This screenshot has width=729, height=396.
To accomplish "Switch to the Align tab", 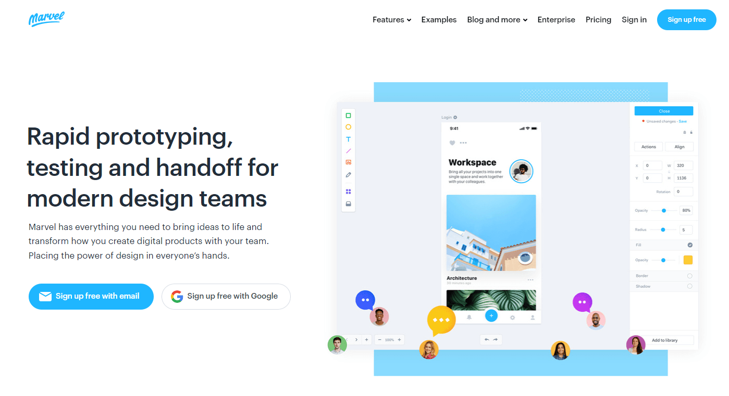I will (679, 147).
